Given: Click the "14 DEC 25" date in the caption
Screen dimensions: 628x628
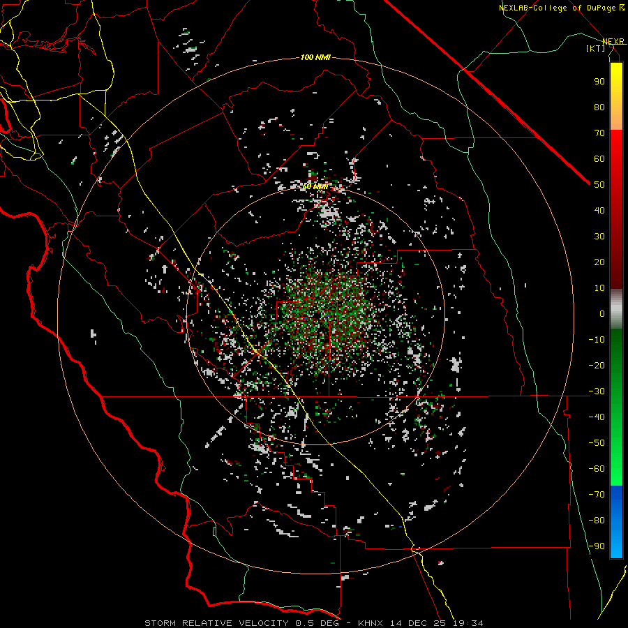Looking at the screenshot, I should tap(418, 623).
